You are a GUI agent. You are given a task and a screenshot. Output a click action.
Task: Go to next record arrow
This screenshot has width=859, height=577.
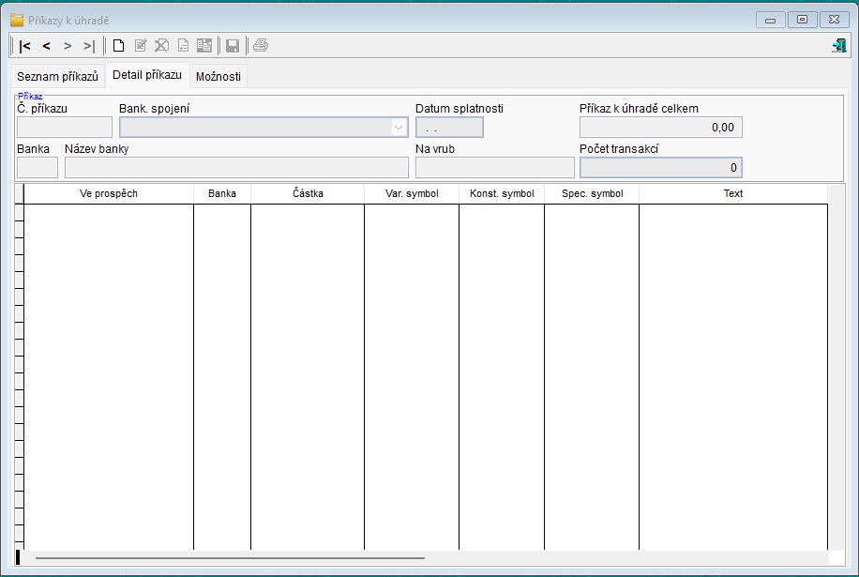[68, 46]
